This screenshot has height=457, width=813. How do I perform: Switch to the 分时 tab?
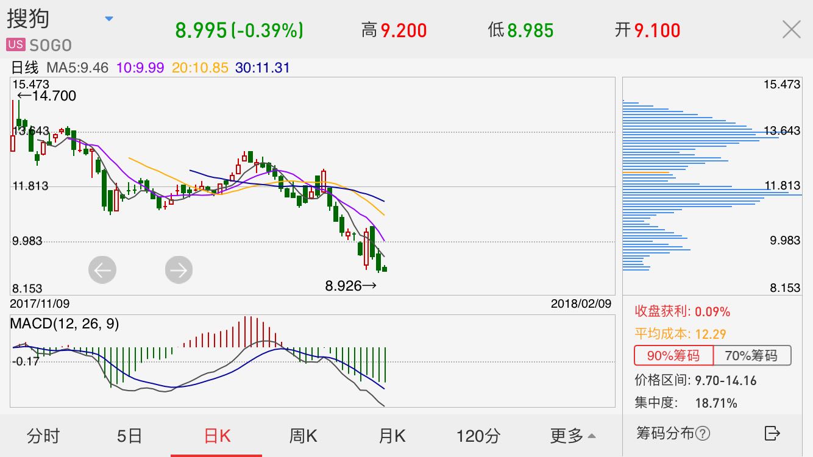click(x=43, y=436)
